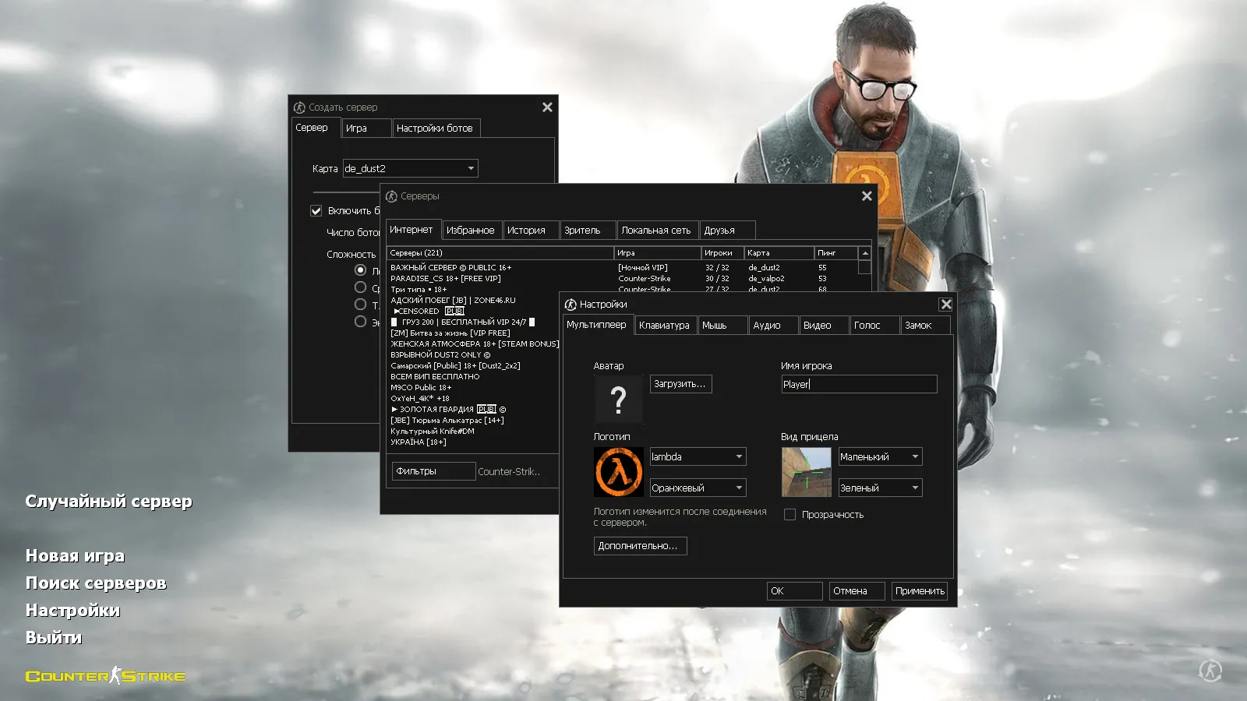Click the avatar question mark placeholder
1247x701 pixels.
pyautogui.click(x=618, y=400)
